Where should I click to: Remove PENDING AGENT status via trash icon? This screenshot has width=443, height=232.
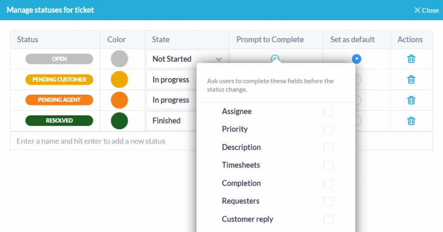pyautogui.click(x=411, y=100)
